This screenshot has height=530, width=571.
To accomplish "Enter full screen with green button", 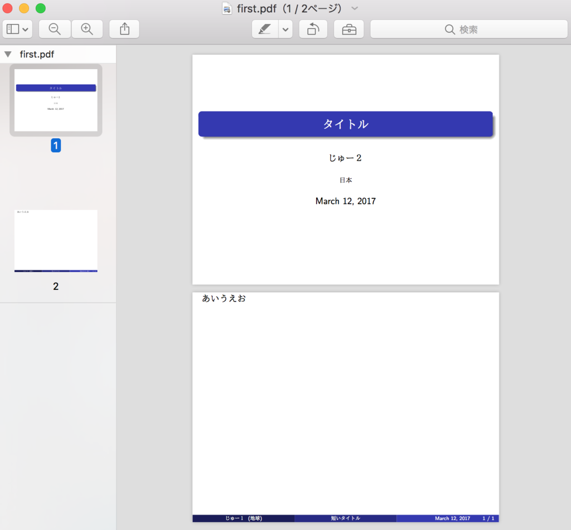I will point(40,8).
